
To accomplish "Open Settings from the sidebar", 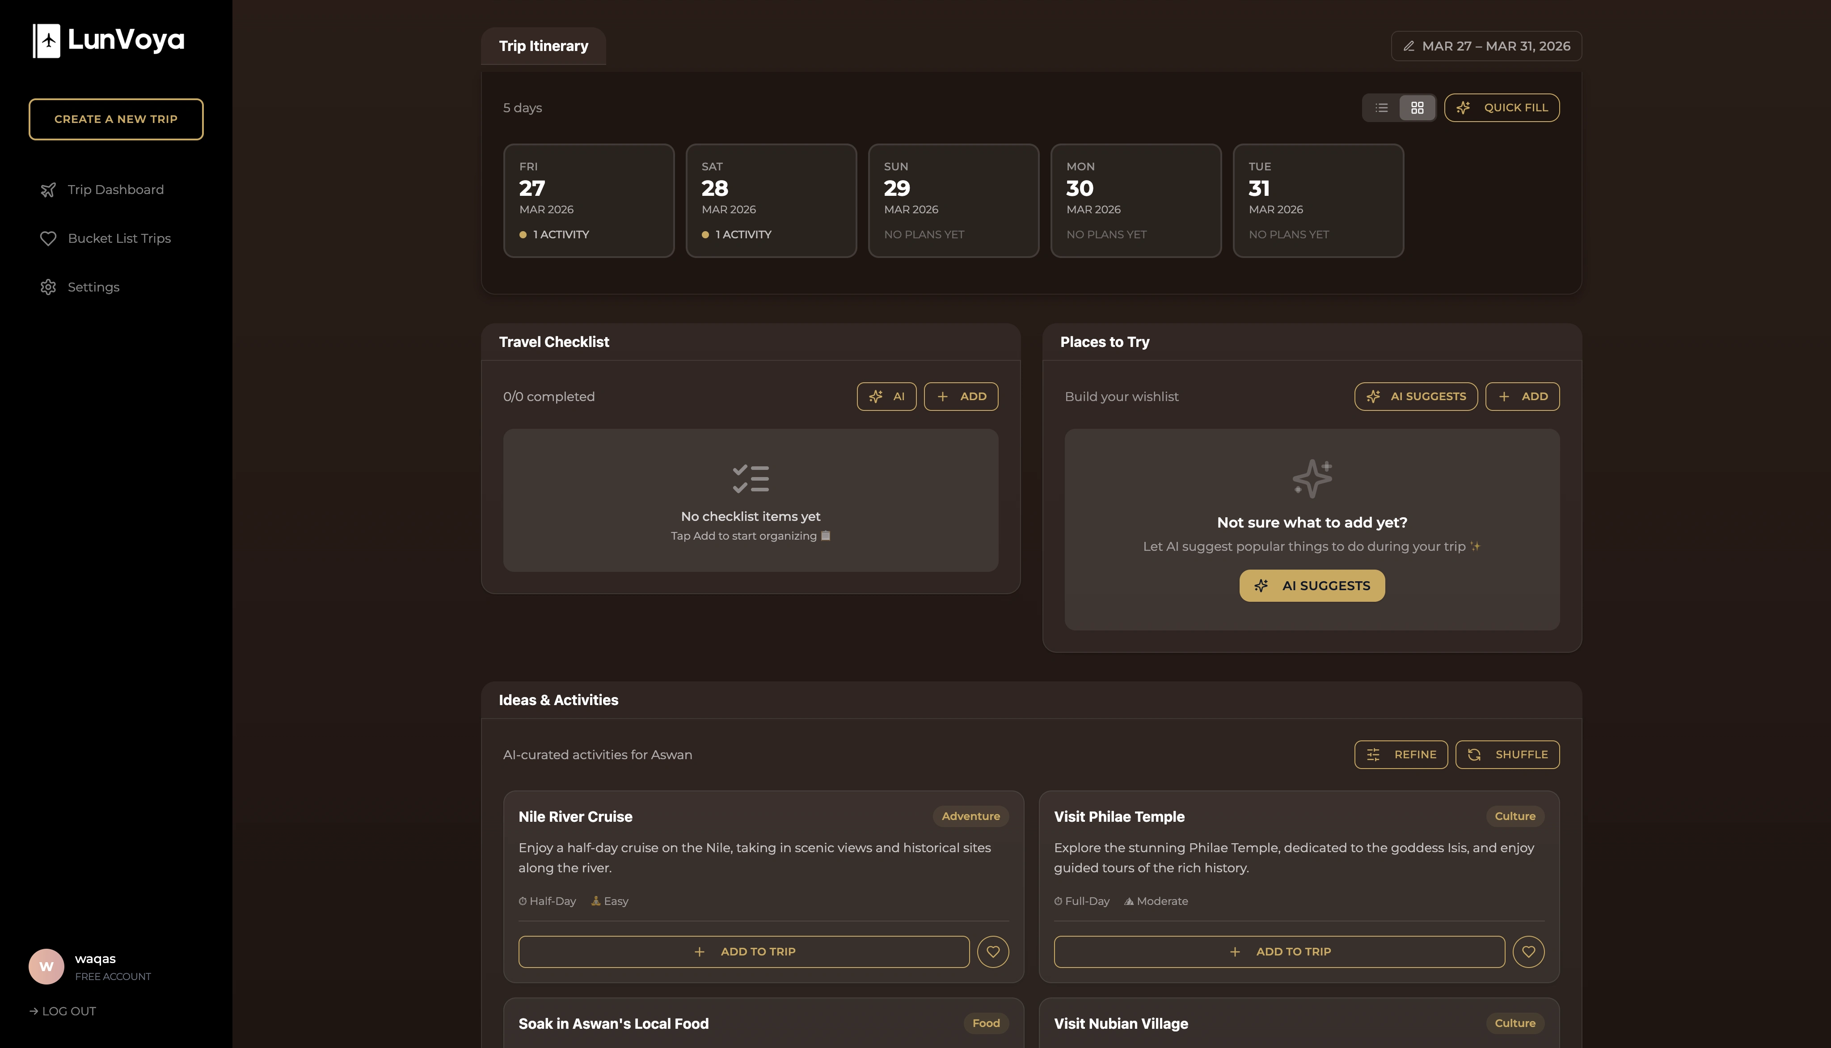I will pyautogui.click(x=93, y=287).
